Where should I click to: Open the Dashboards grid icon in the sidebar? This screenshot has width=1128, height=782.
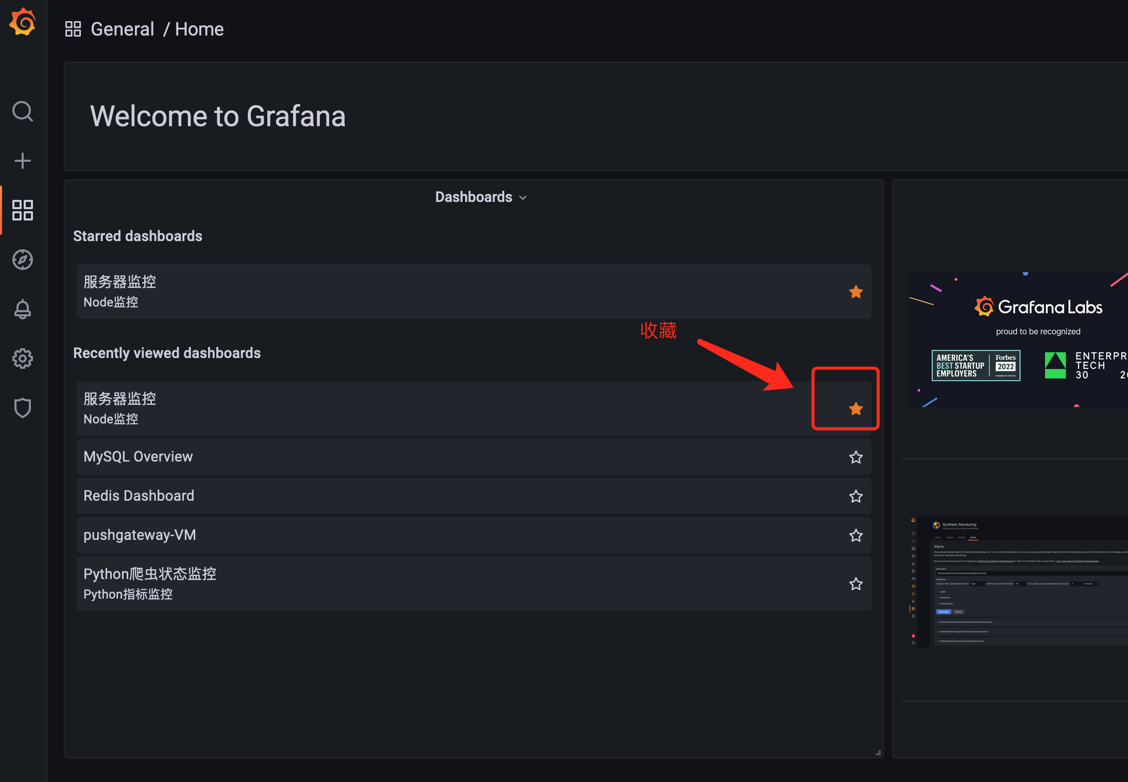(23, 210)
